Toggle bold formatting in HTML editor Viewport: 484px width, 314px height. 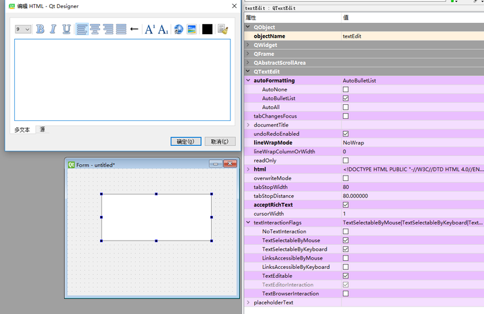[x=40, y=29]
